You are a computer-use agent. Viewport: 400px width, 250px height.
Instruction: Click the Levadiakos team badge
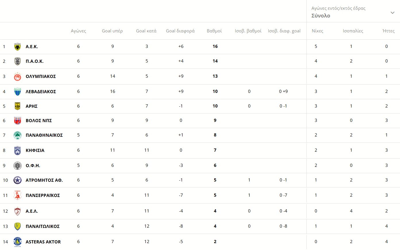click(18, 92)
